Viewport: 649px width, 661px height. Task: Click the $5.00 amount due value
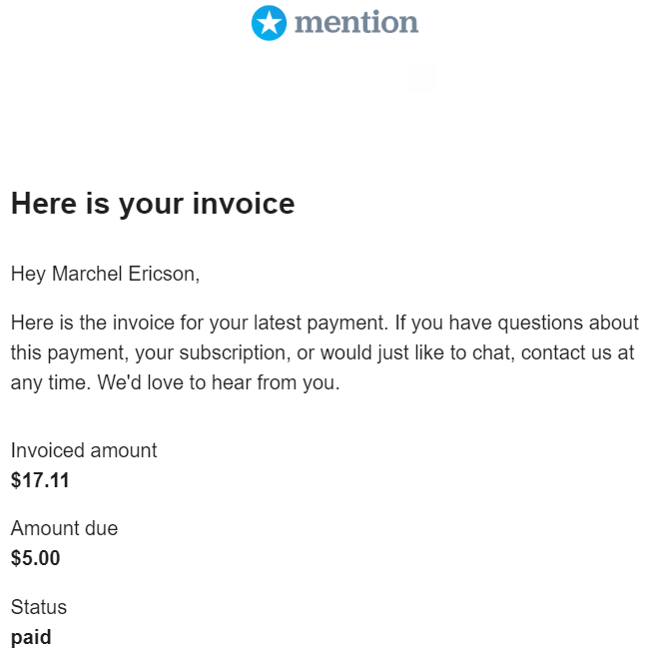click(36, 558)
